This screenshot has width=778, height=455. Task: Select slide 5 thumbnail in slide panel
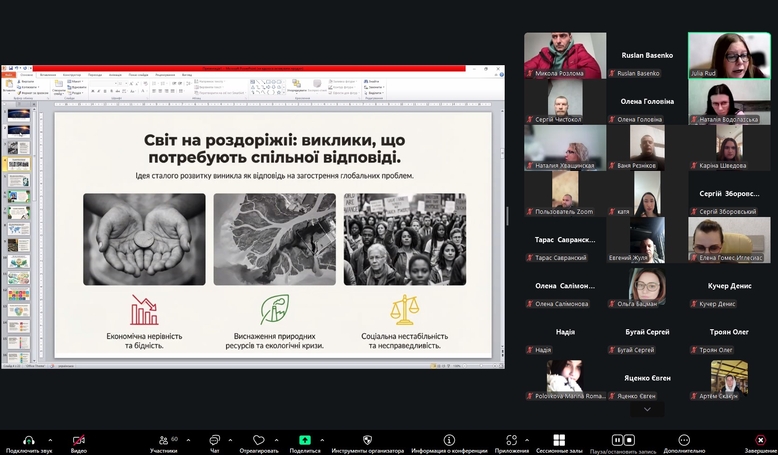point(19,180)
